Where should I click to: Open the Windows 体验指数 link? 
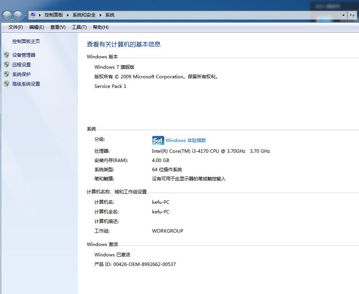(186, 140)
